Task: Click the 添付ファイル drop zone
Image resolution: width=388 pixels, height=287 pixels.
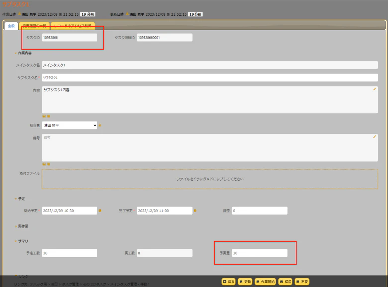Action: (209, 179)
